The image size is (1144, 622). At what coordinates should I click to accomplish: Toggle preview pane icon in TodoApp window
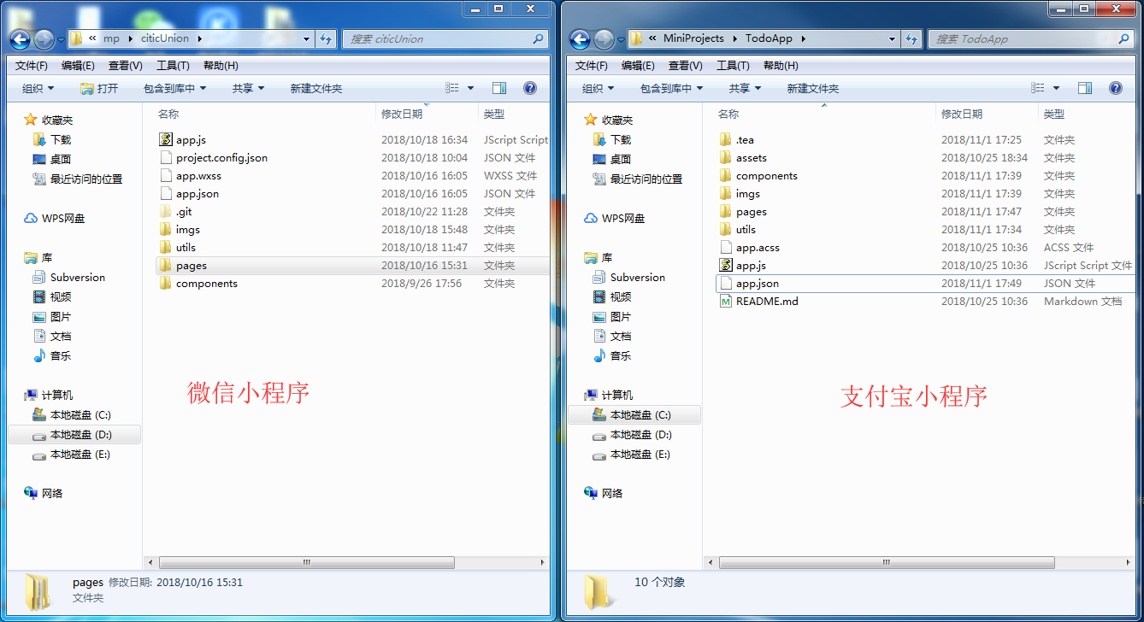click(1085, 88)
